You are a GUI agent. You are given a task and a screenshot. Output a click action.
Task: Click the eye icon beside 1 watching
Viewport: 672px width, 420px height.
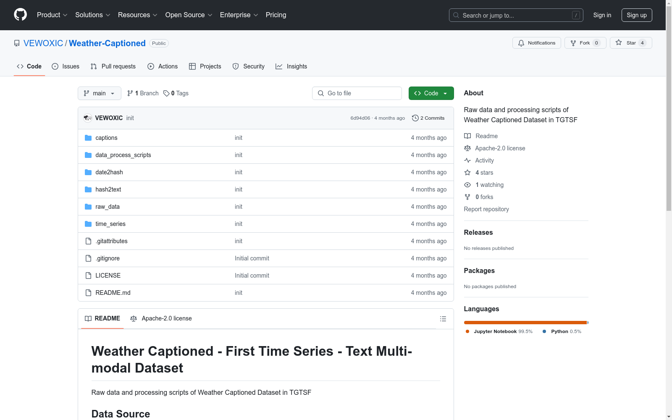467,185
